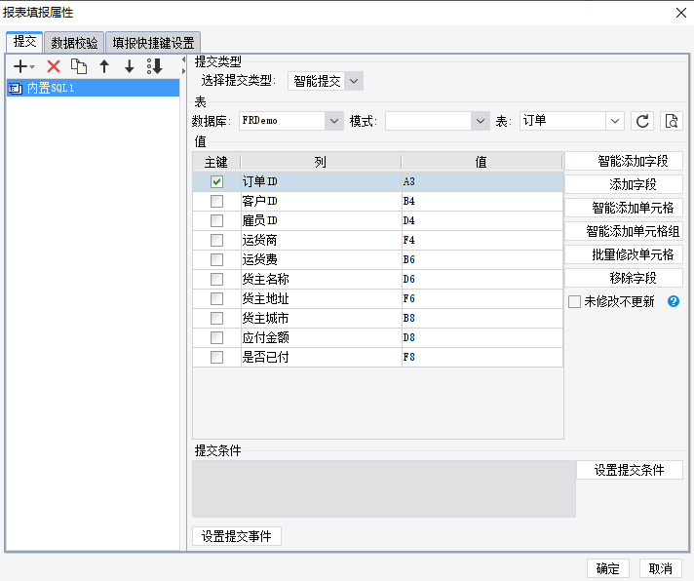Select the D4 value cell
Screen dimensions: 694x581
[482, 220]
